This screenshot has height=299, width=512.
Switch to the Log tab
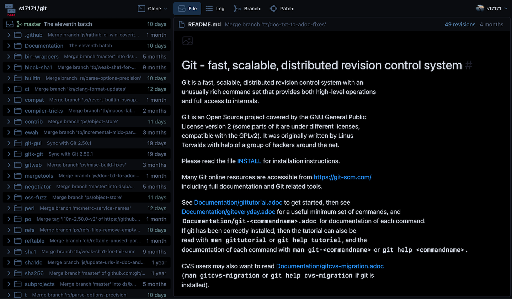pos(215,9)
